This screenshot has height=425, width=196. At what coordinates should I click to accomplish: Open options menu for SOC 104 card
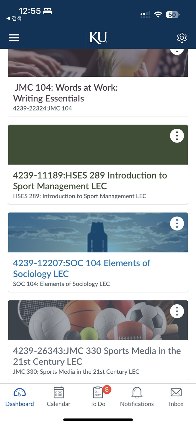[x=177, y=224]
